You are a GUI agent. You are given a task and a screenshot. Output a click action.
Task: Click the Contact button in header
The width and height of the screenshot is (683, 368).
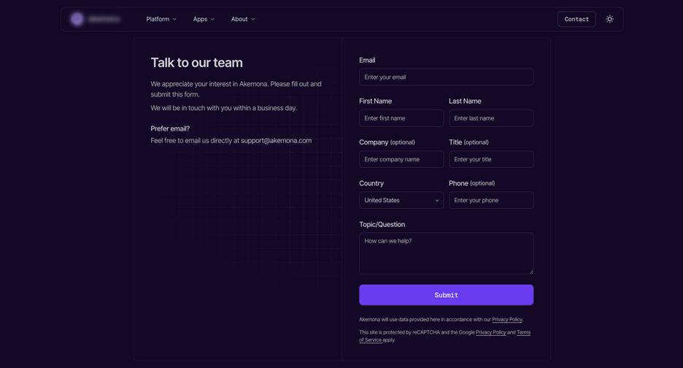pyautogui.click(x=576, y=19)
